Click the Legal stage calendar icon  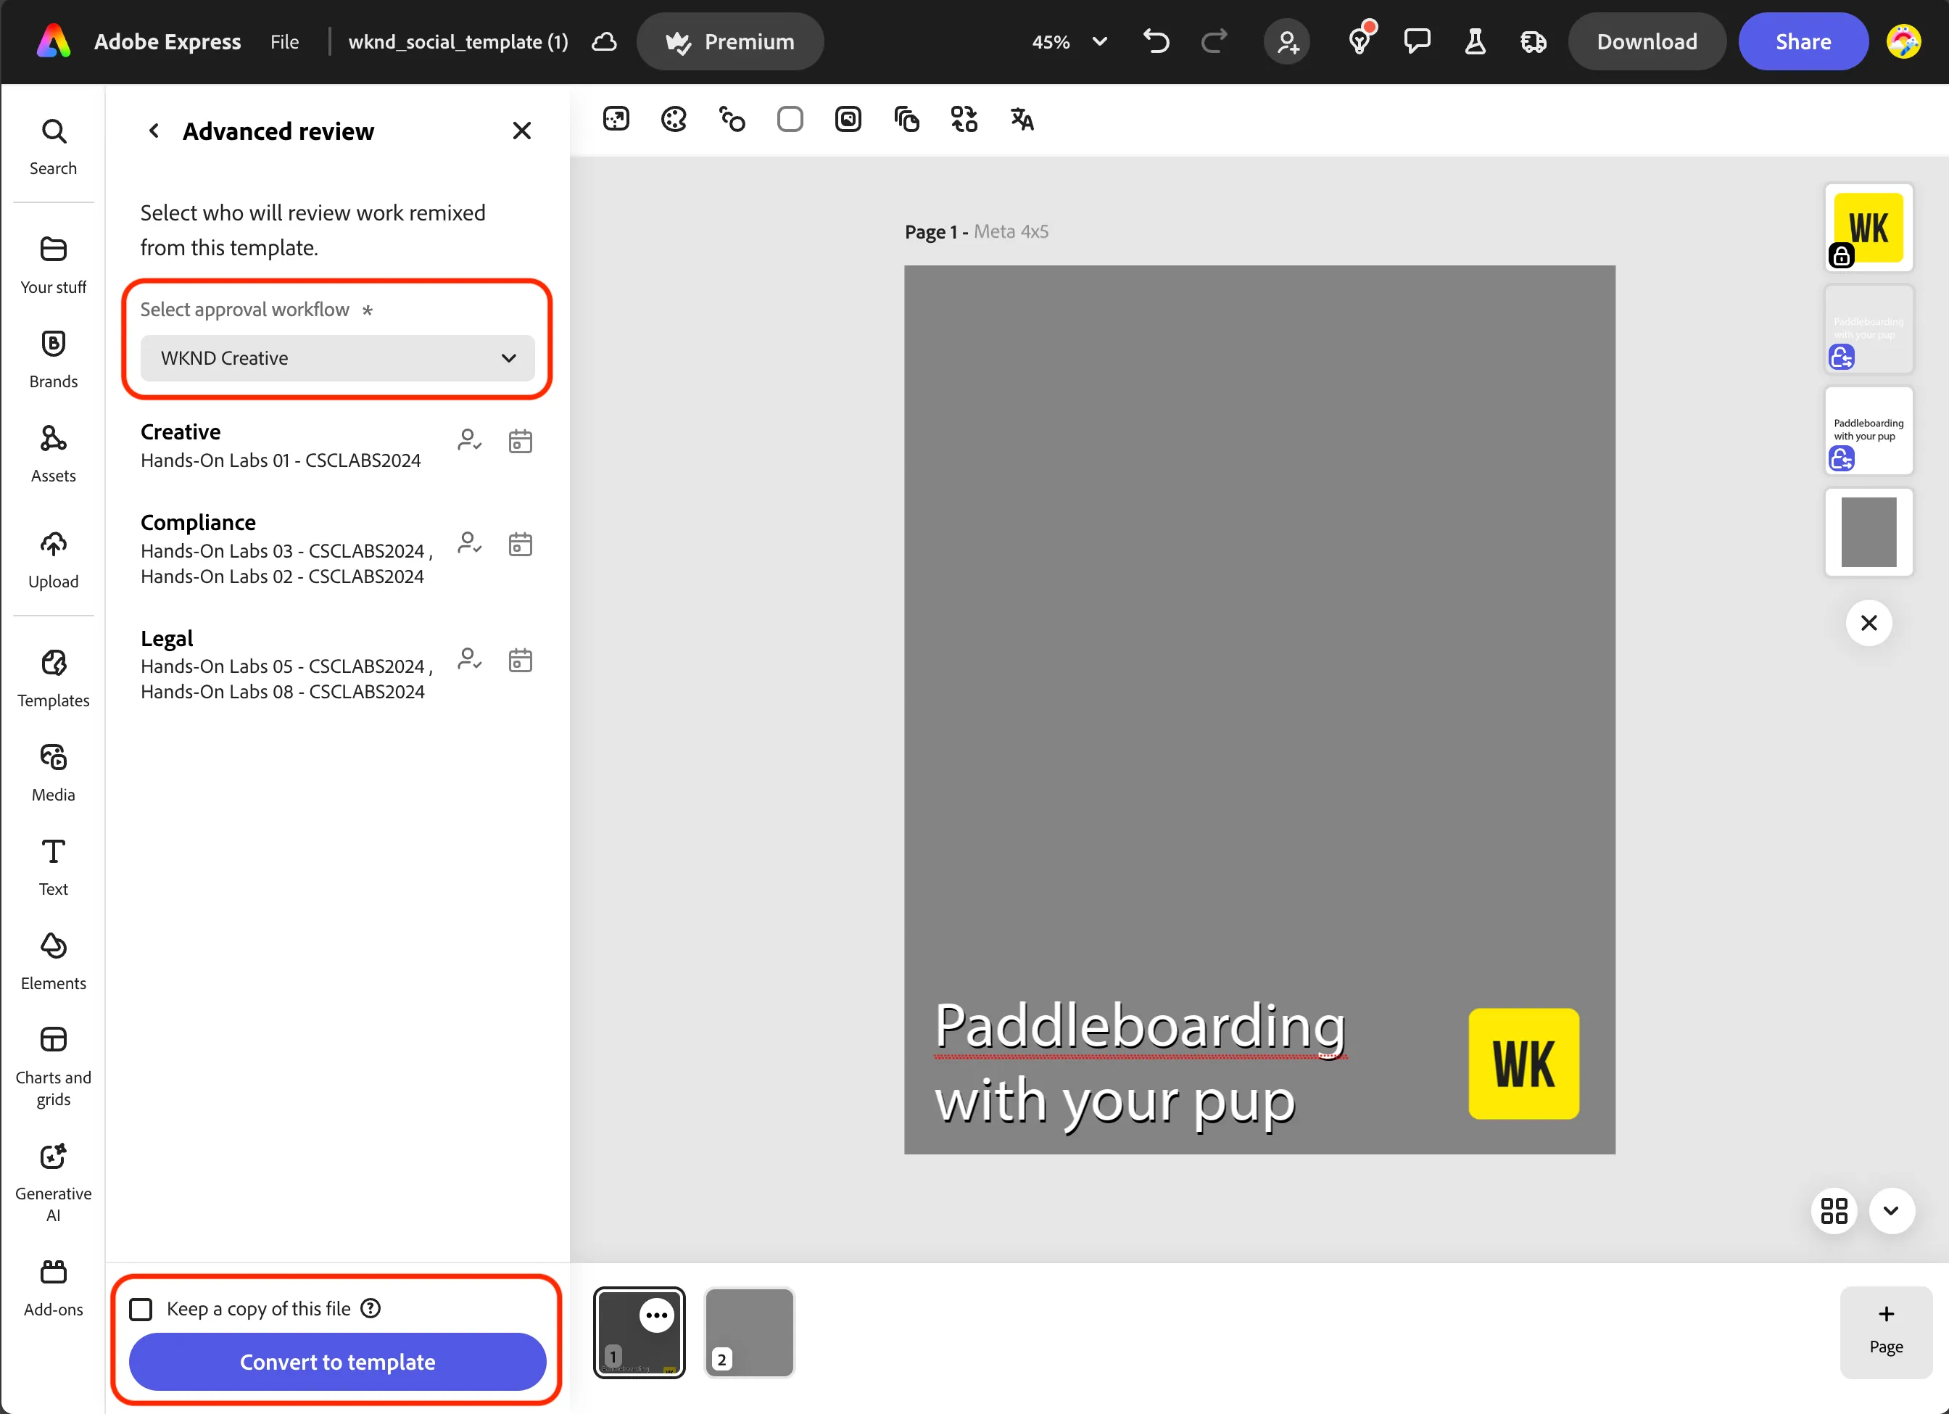pos(520,660)
